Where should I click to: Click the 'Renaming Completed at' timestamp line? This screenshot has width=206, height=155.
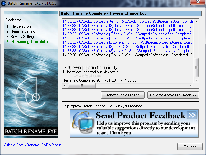100,80
